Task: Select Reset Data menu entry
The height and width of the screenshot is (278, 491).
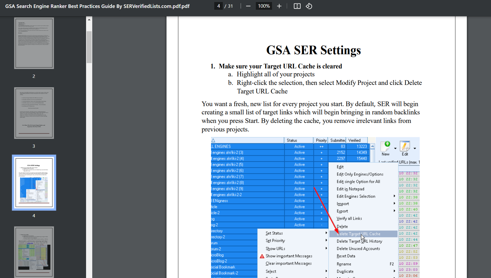Action: [363, 256]
